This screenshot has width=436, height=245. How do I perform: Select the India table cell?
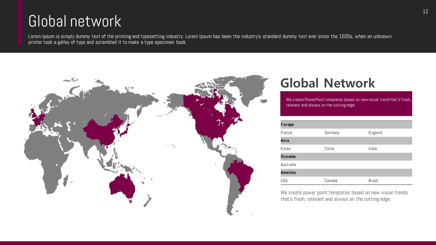[372, 149]
